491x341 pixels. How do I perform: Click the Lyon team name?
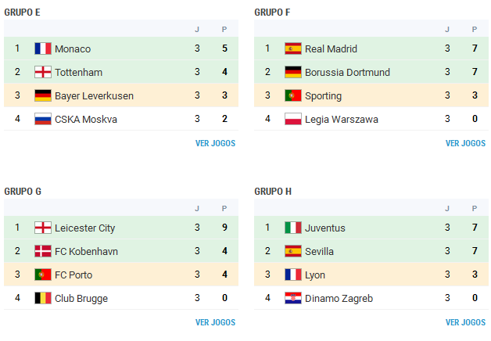315,275
